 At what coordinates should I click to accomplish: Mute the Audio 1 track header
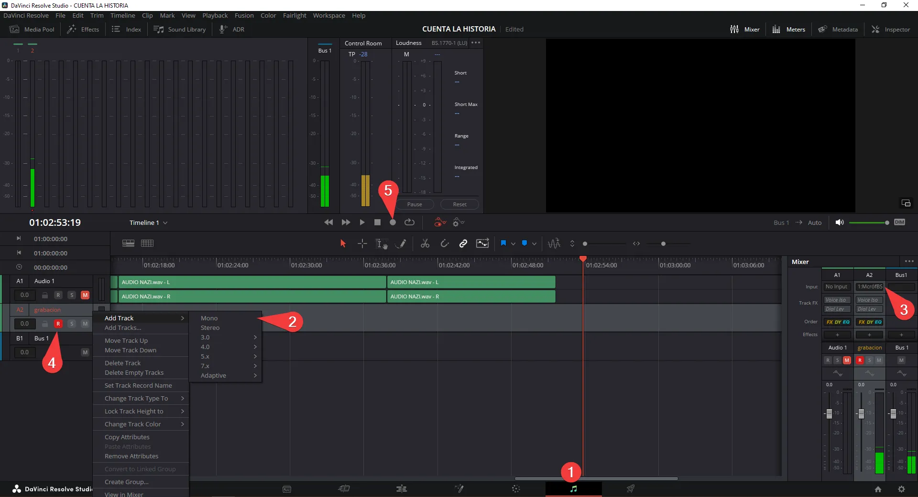85,295
